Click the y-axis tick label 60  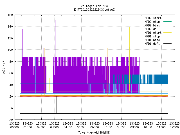[x=11, y=73]
